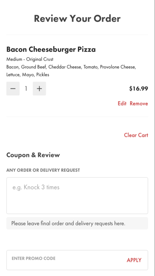Screen dimensions: 155x276
Task: Increase pizza quantity with the plus button
Action: pos(39,88)
